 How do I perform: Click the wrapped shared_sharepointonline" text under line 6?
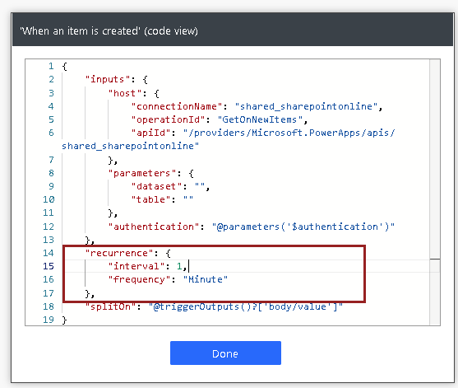click(x=131, y=146)
